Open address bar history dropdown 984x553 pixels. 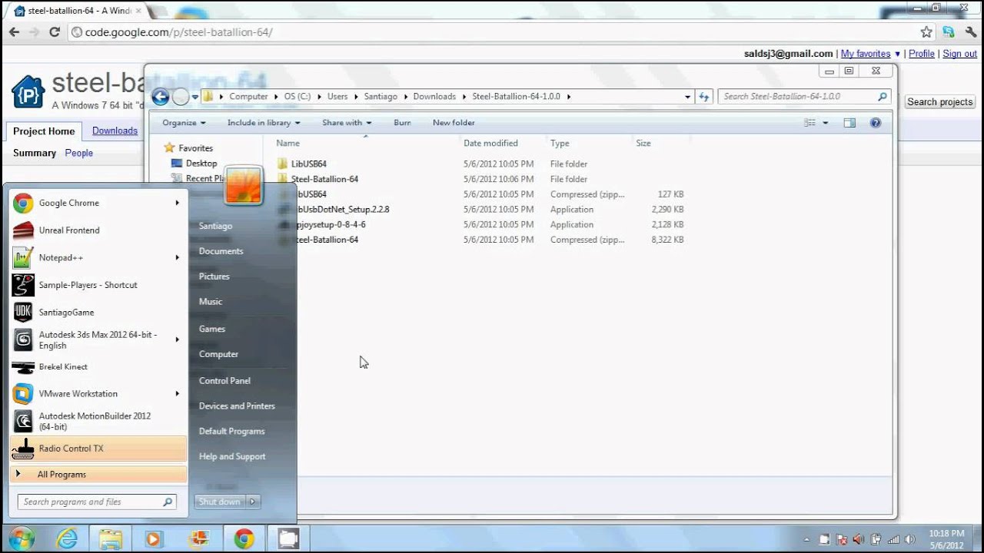pos(687,97)
